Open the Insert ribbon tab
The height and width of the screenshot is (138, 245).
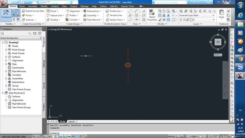click(x=22, y=6)
